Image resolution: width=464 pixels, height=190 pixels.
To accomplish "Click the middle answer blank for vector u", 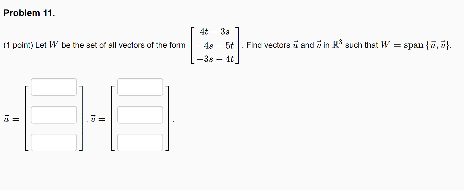I will click(54, 115).
